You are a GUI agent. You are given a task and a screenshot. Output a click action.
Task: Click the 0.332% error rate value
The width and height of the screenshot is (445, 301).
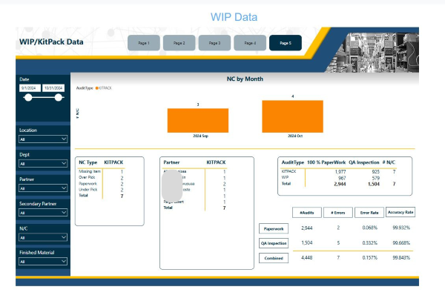(370, 243)
